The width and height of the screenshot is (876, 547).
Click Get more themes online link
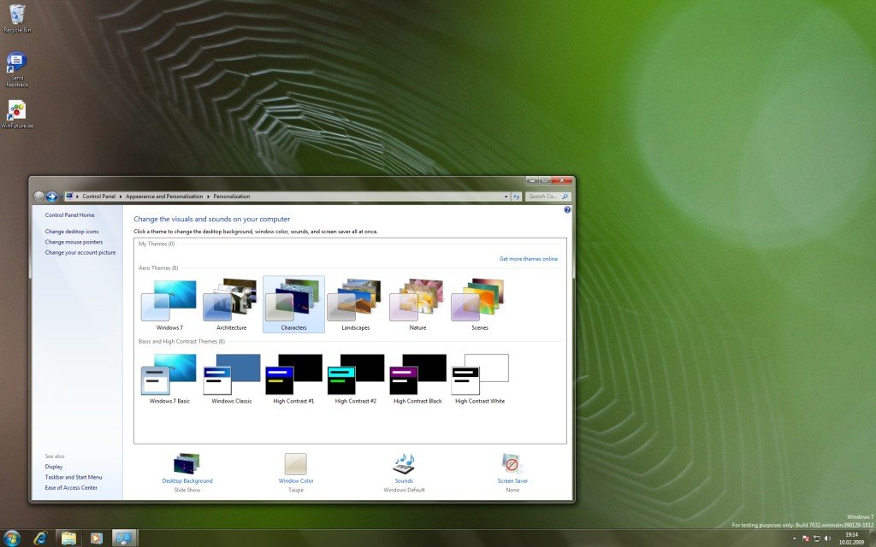click(x=528, y=259)
